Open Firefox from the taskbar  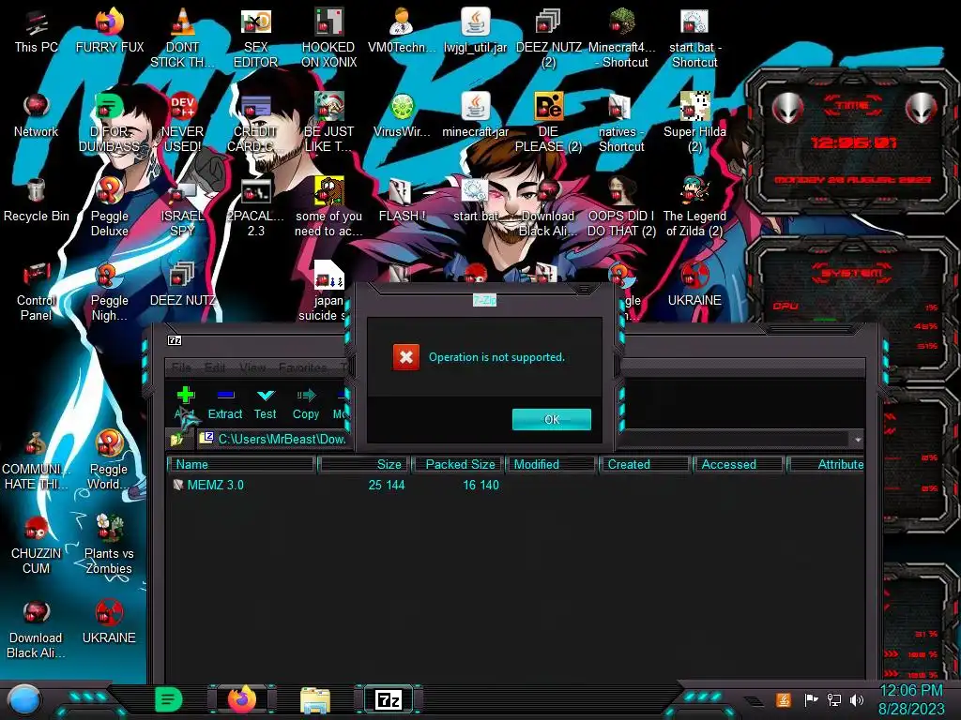coord(242,699)
